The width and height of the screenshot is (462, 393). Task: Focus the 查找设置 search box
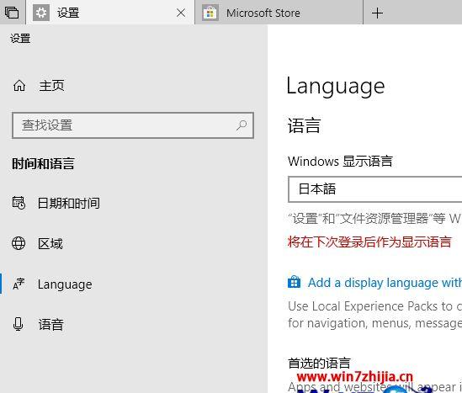pos(133,125)
